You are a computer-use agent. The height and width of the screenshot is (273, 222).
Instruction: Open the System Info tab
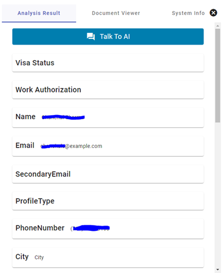(188, 13)
